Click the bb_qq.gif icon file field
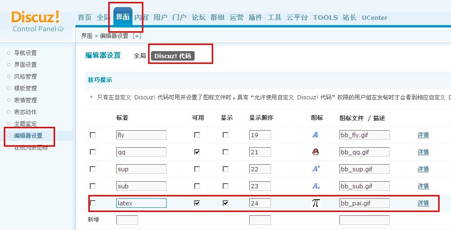The image size is (451, 230). click(x=365, y=152)
